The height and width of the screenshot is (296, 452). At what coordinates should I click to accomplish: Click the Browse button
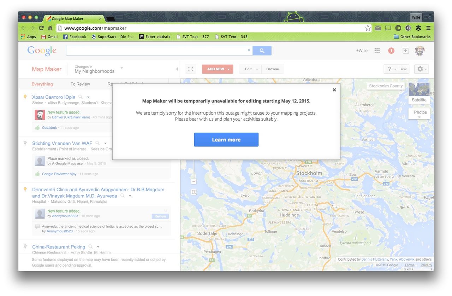pyautogui.click(x=273, y=69)
